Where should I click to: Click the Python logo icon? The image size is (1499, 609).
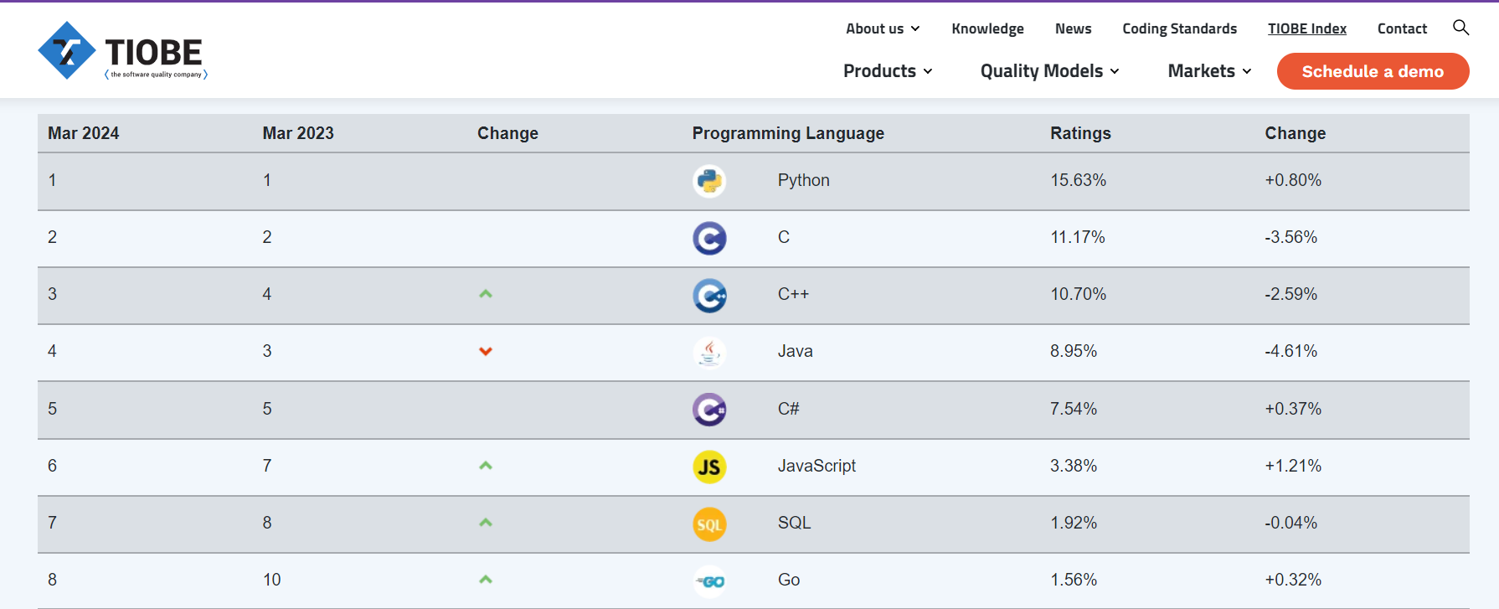[x=709, y=181]
